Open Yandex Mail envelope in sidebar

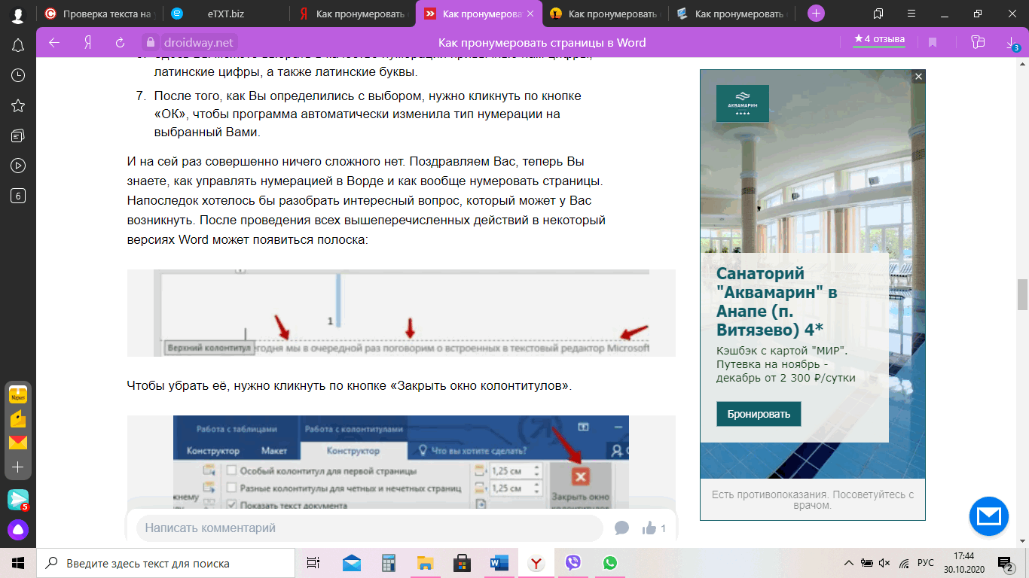tap(18, 442)
